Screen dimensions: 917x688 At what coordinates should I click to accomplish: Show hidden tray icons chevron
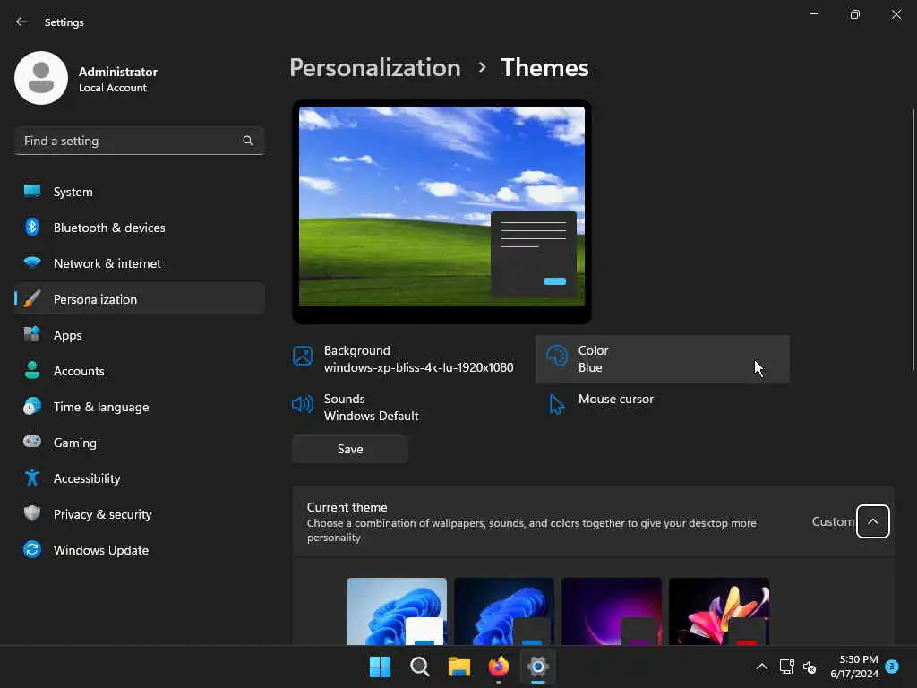click(x=761, y=666)
